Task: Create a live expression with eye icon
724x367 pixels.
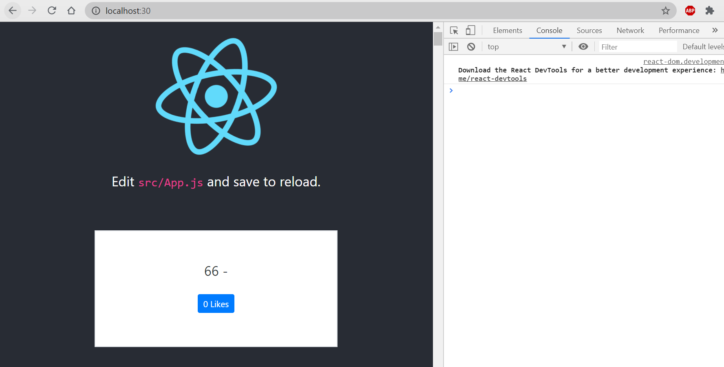Action: [583, 47]
